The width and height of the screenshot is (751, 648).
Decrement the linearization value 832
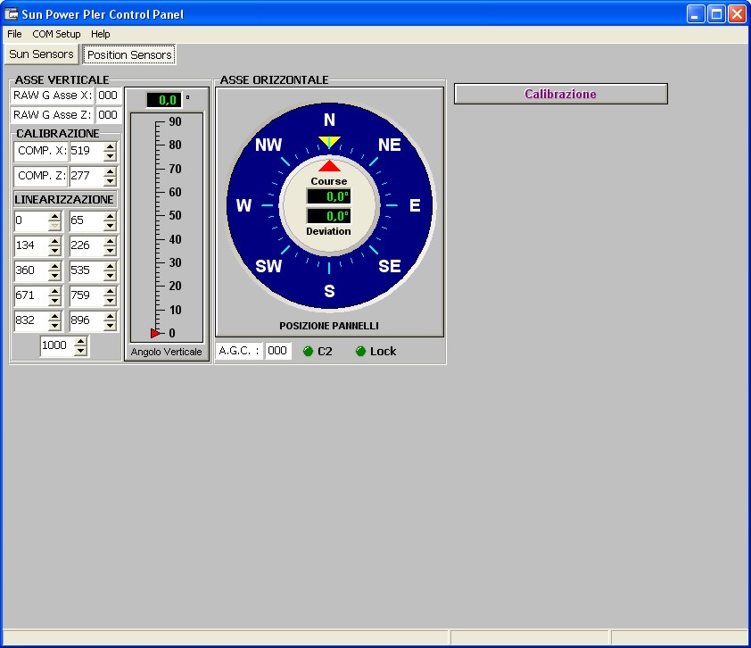pos(55,326)
